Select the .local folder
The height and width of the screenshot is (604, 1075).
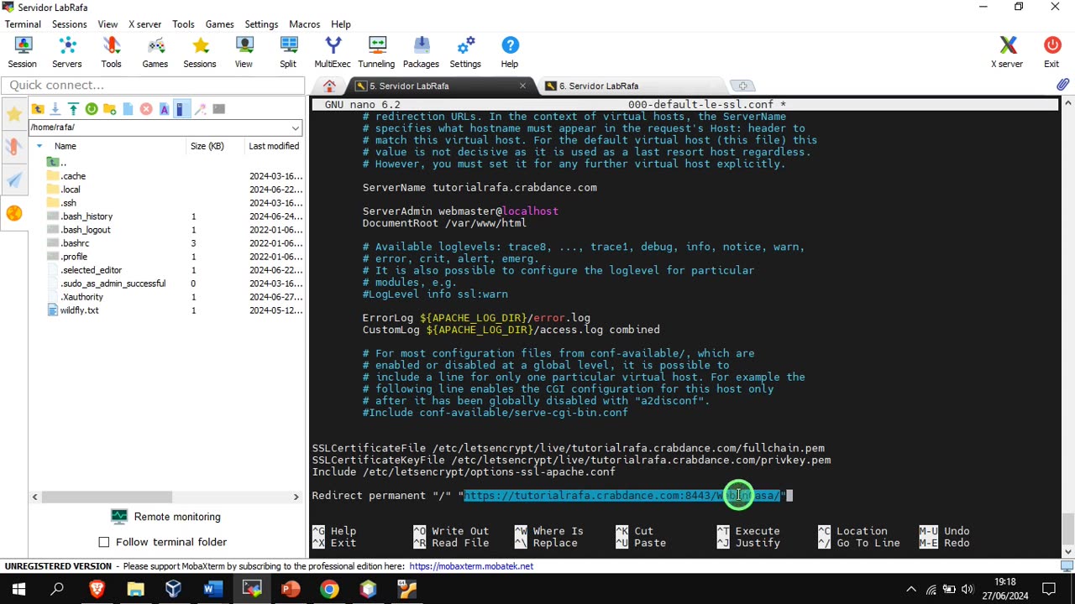coord(71,190)
